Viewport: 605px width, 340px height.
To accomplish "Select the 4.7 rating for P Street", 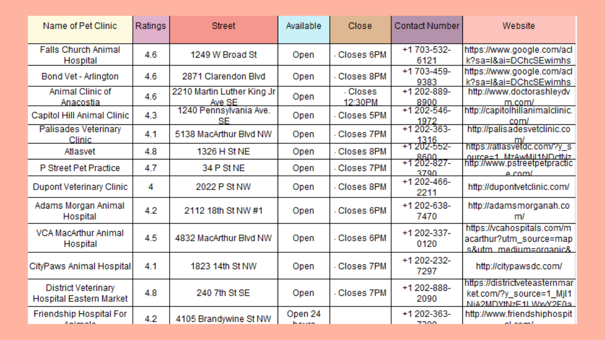I will [151, 168].
